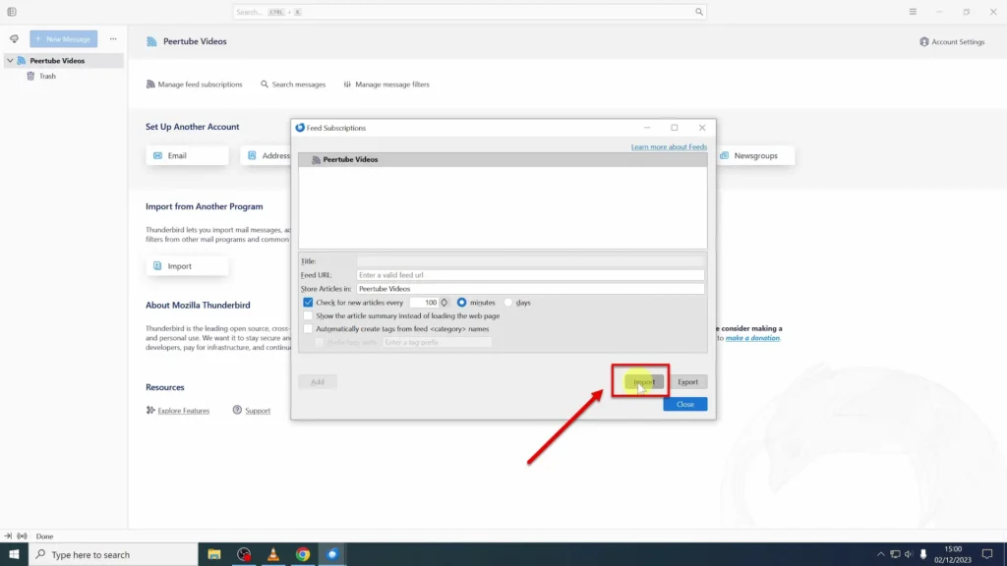Open Account Settings
The height and width of the screenshot is (566, 1007).
(952, 41)
